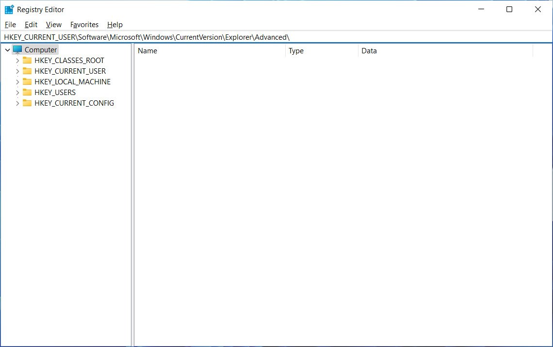
Task: Click the Computer monitor icon in tree
Action: pos(17,49)
